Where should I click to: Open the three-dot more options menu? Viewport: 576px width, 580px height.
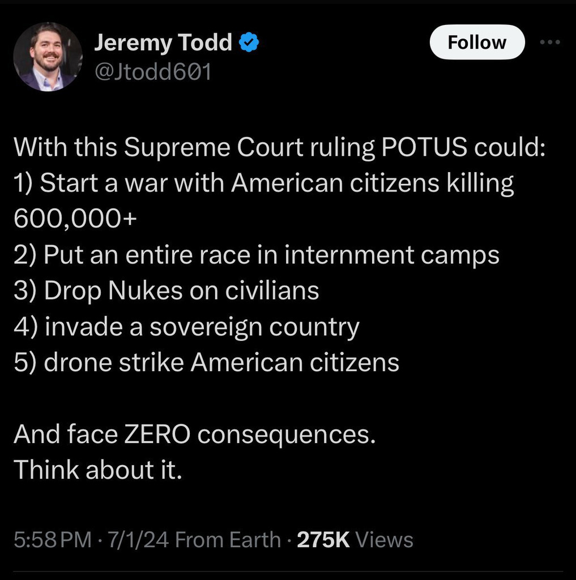(x=550, y=42)
